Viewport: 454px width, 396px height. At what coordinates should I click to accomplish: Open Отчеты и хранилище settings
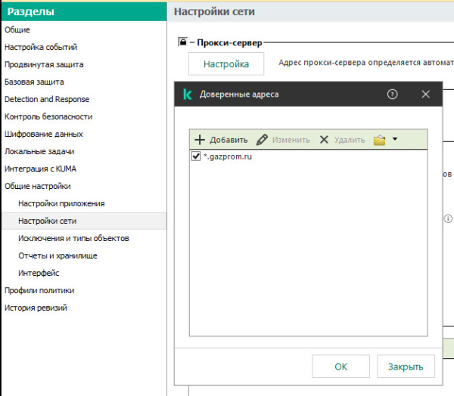[58, 255]
